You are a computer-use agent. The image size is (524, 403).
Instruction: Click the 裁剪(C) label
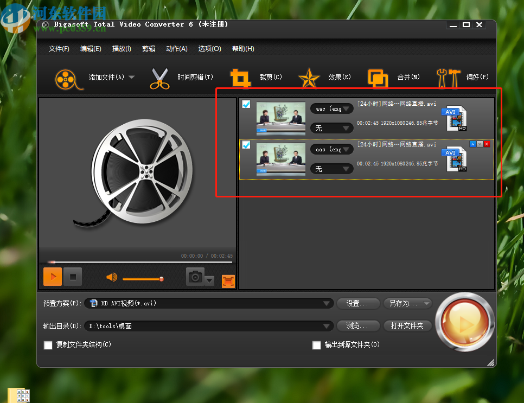[271, 77]
